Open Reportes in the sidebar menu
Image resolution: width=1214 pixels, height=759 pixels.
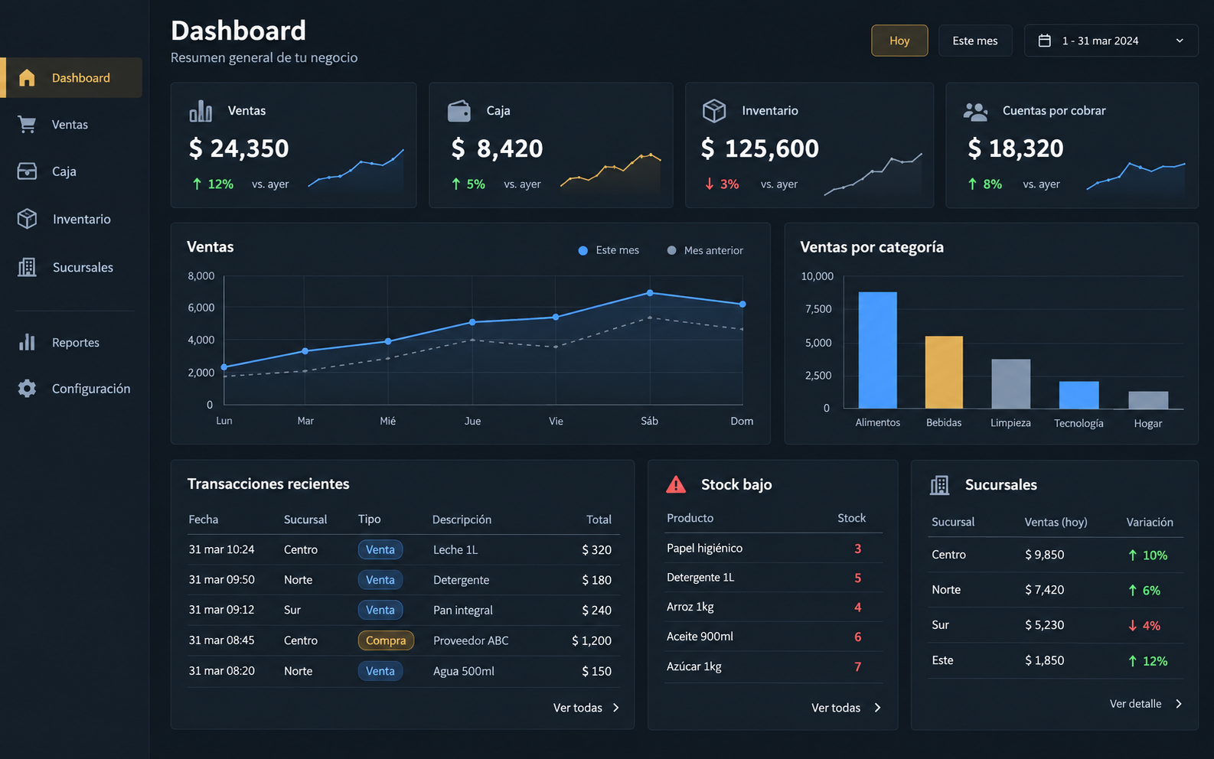[x=71, y=342]
